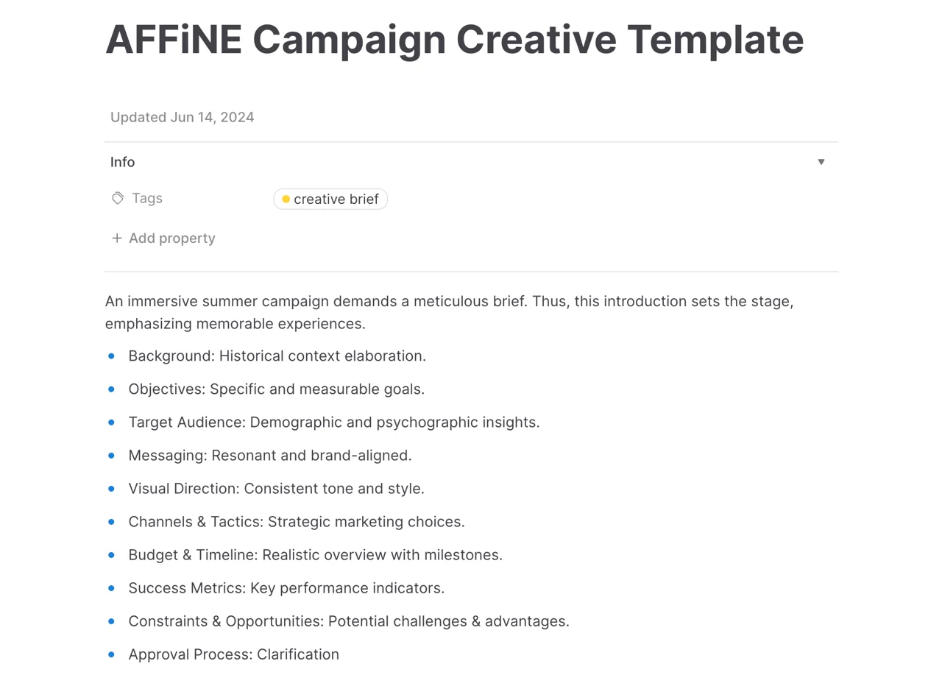Select the Add property button
Image resolution: width=942 pixels, height=675 pixels.
pyautogui.click(x=163, y=238)
